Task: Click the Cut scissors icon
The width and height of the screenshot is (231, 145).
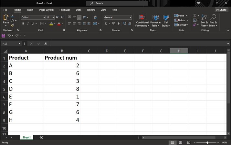Action: [x=12, y=16]
